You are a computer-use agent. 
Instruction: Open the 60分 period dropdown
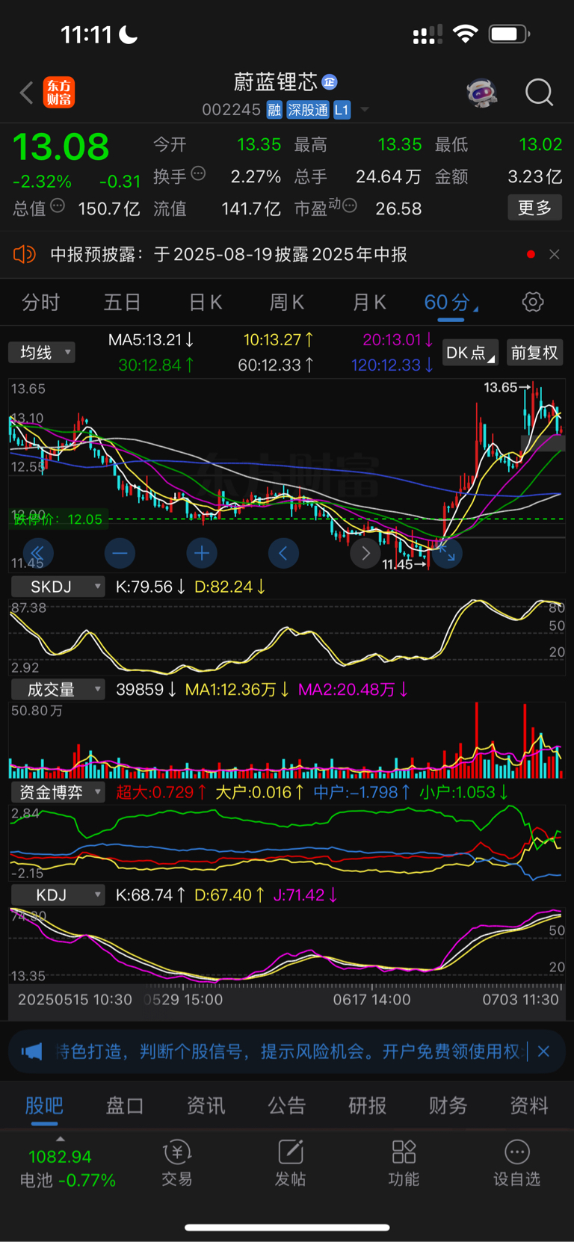(x=451, y=302)
